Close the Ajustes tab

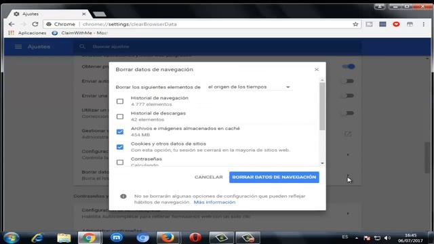point(84,14)
